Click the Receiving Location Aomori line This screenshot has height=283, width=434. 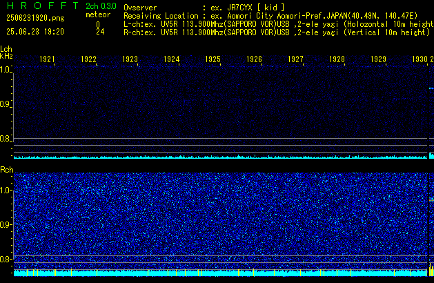tap(270, 16)
